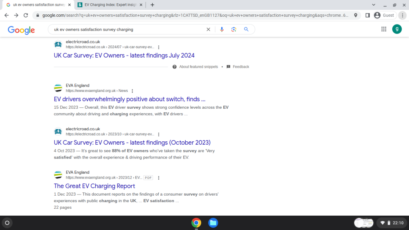The image size is (409, 230).
Task: Close the uk ev owners search tab
Action: 70,4
